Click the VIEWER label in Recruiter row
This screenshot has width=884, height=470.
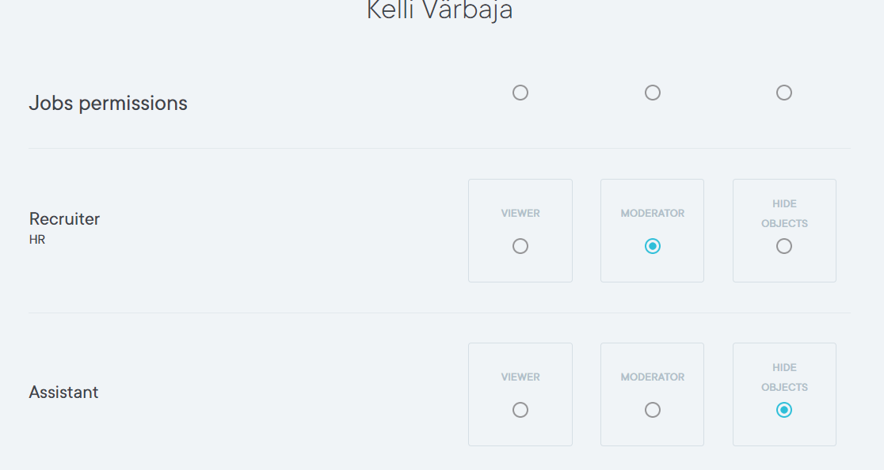click(x=520, y=214)
